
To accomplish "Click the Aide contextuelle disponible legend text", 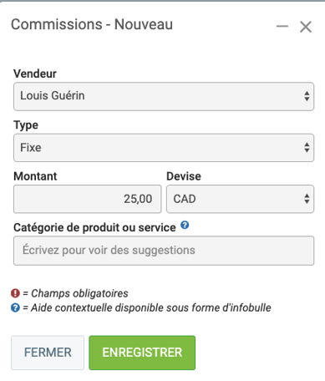I will 147,307.
